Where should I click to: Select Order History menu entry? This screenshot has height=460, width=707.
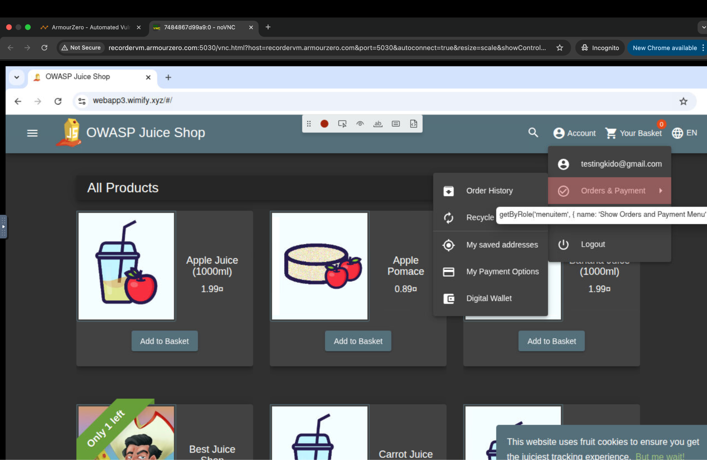489,191
